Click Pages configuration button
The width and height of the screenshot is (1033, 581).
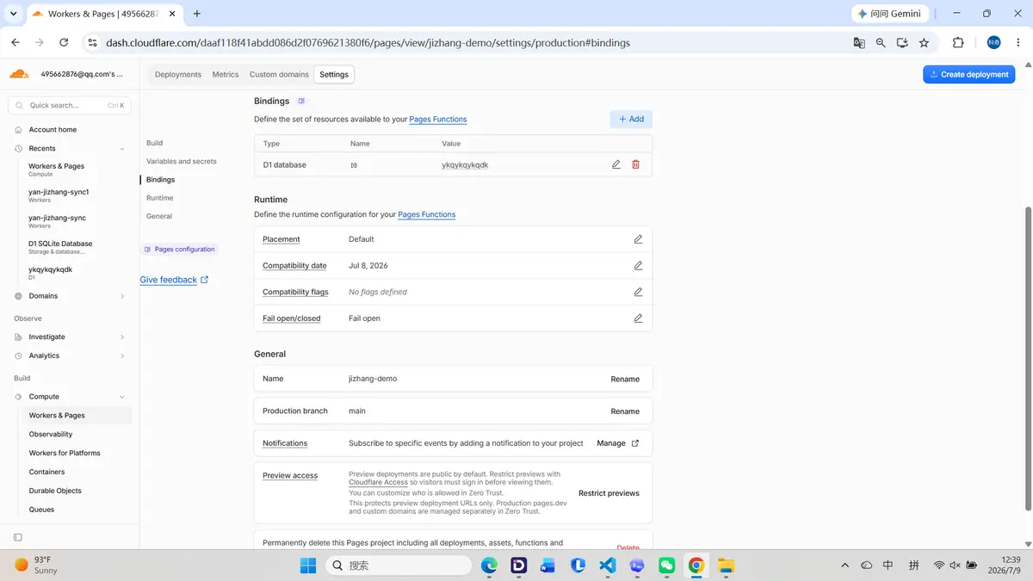click(179, 249)
